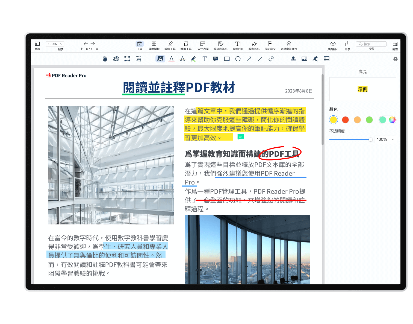The width and height of the screenshot is (413, 324).
Task: Toggle the left 面板 sidebar panel
Action: tap(37, 45)
